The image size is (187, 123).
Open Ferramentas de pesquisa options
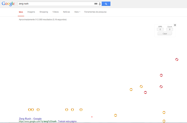pos(95,12)
